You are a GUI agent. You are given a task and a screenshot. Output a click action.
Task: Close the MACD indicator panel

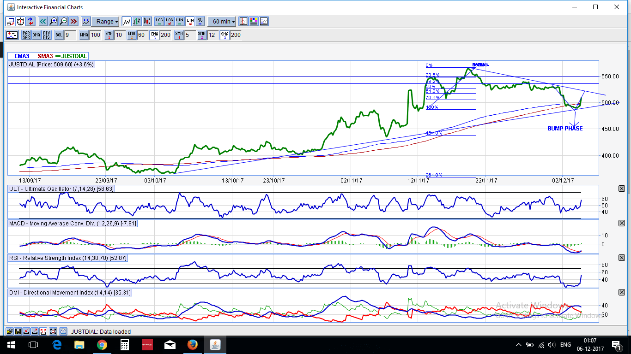point(621,223)
